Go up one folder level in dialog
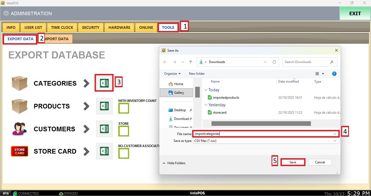Screen dimensions: 371x196 (191, 62)
